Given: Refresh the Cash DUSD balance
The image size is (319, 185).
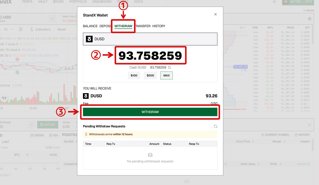Looking at the screenshot, I should 169,68.
